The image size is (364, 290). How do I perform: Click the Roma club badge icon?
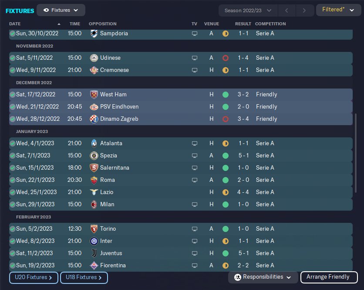(94, 180)
